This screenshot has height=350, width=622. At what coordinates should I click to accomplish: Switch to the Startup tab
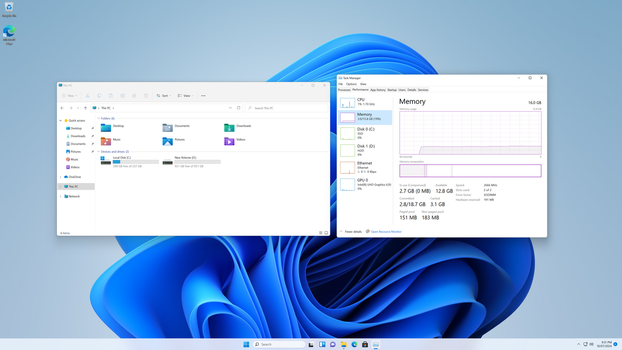tap(392, 90)
